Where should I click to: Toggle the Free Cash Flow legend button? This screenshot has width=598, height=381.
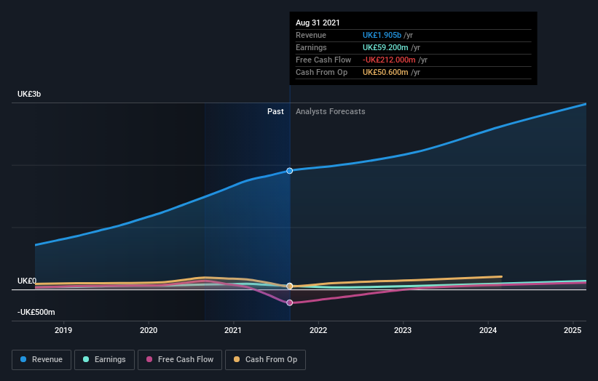pos(180,360)
